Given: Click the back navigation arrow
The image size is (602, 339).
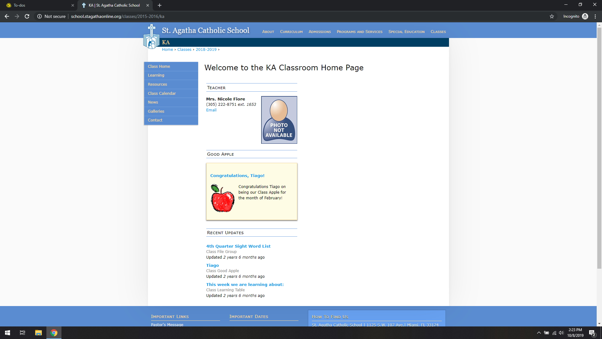Looking at the screenshot, I should (7, 16).
